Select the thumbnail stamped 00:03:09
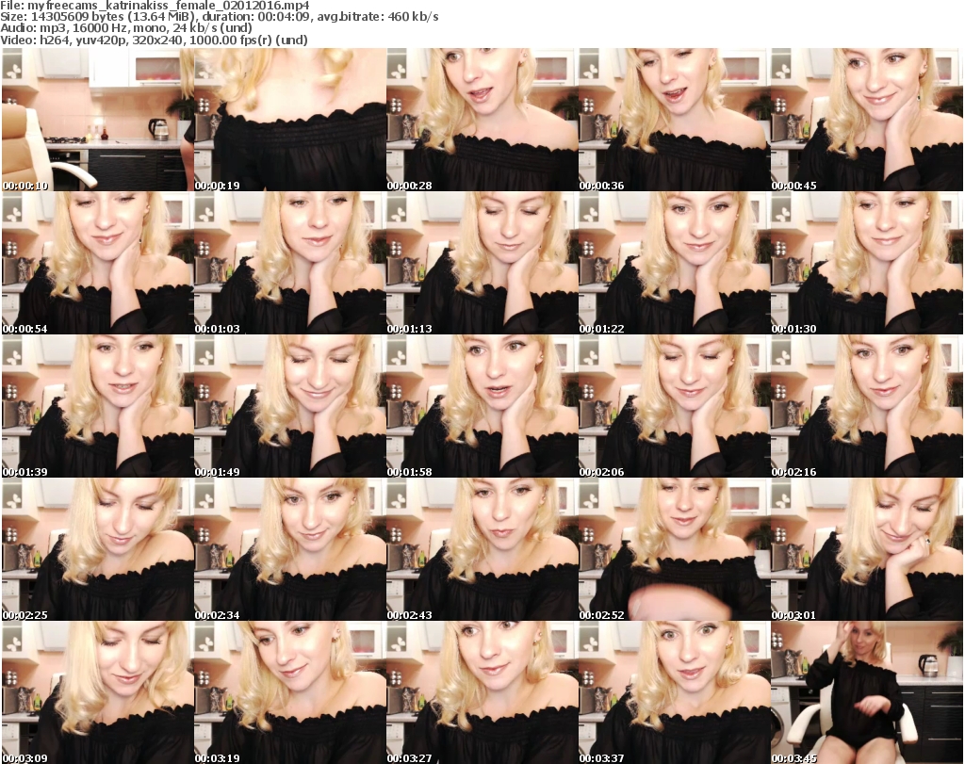Screen dimensions: 965x764 [x=98, y=692]
